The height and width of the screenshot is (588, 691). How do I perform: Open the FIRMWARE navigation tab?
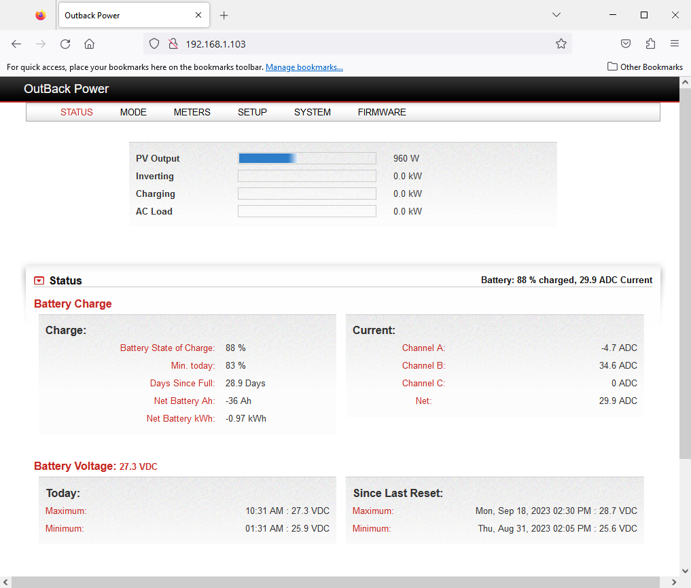tap(382, 113)
